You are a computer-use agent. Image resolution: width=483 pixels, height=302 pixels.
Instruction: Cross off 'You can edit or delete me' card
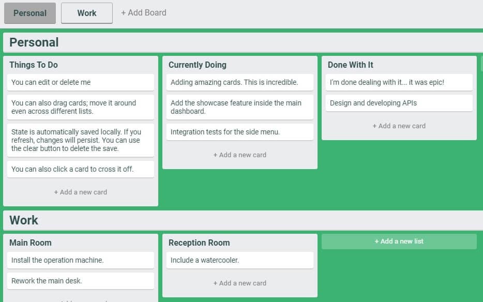click(x=81, y=82)
